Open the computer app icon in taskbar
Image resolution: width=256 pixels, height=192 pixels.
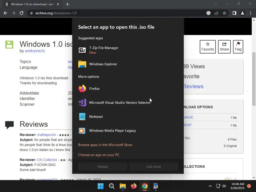[155, 186]
